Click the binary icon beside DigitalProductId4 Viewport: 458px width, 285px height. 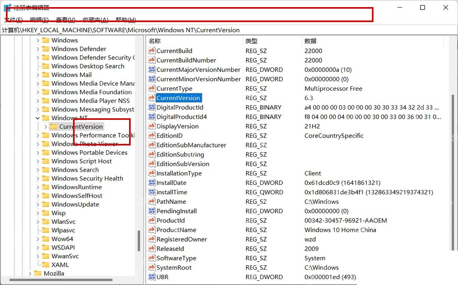152,116
